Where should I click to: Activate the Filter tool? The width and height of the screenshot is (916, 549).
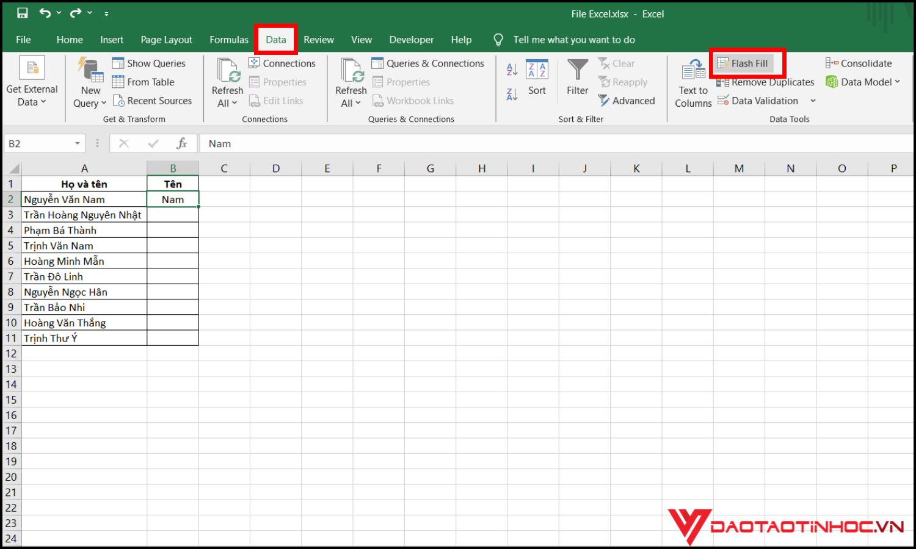coord(576,77)
